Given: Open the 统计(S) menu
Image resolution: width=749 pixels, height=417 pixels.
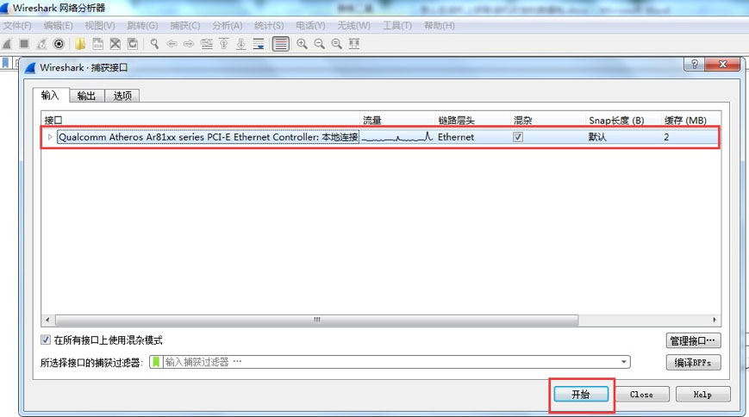Looking at the screenshot, I should 269,26.
